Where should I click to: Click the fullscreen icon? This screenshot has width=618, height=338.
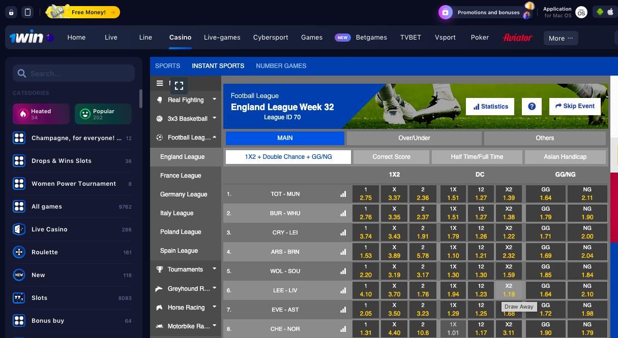179,86
